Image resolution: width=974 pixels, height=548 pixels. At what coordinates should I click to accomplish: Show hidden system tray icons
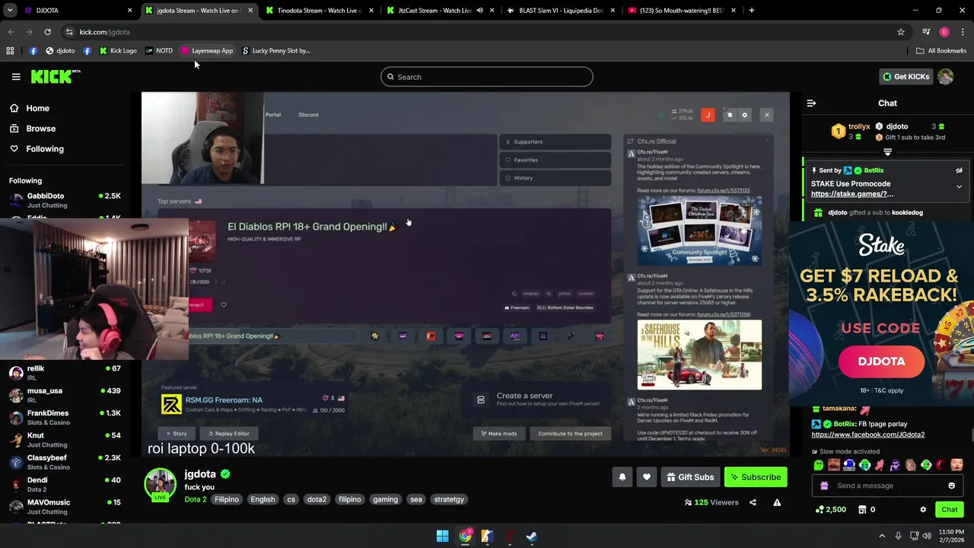[x=882, y=536]
